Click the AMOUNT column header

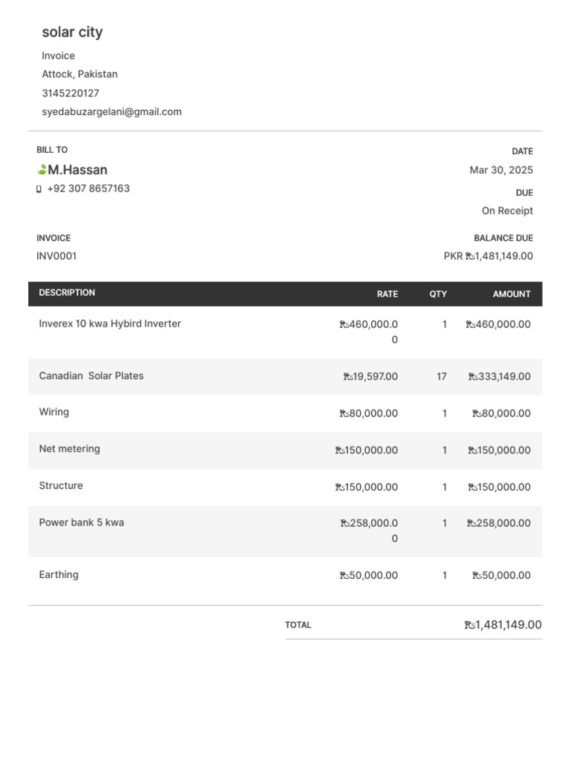point(511,294)
